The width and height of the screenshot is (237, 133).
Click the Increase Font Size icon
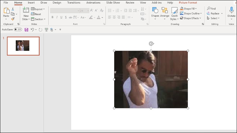(x=92, y=10)
